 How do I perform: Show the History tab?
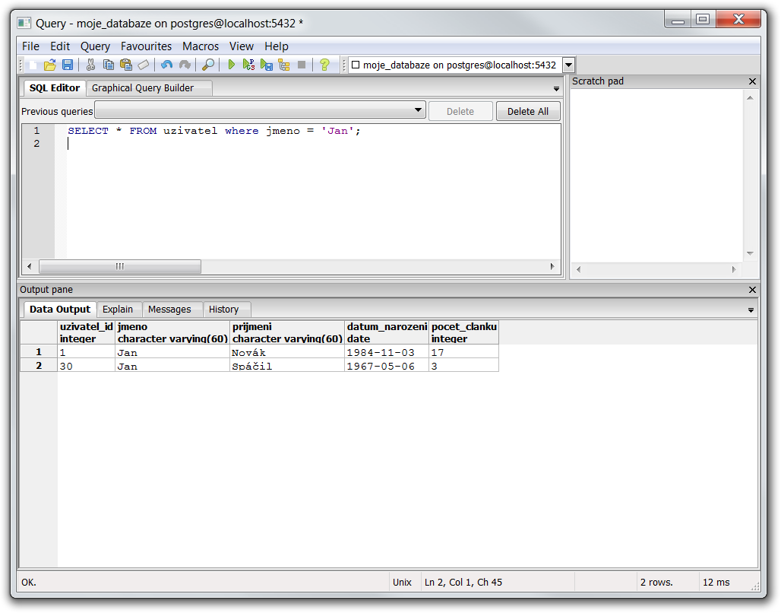pyautogui.click(x=223, y=310)
